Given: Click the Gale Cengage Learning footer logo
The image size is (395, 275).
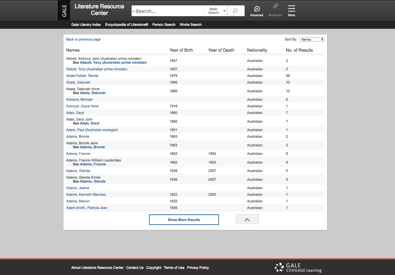Looking at the screenshot, I should [299, 268].
